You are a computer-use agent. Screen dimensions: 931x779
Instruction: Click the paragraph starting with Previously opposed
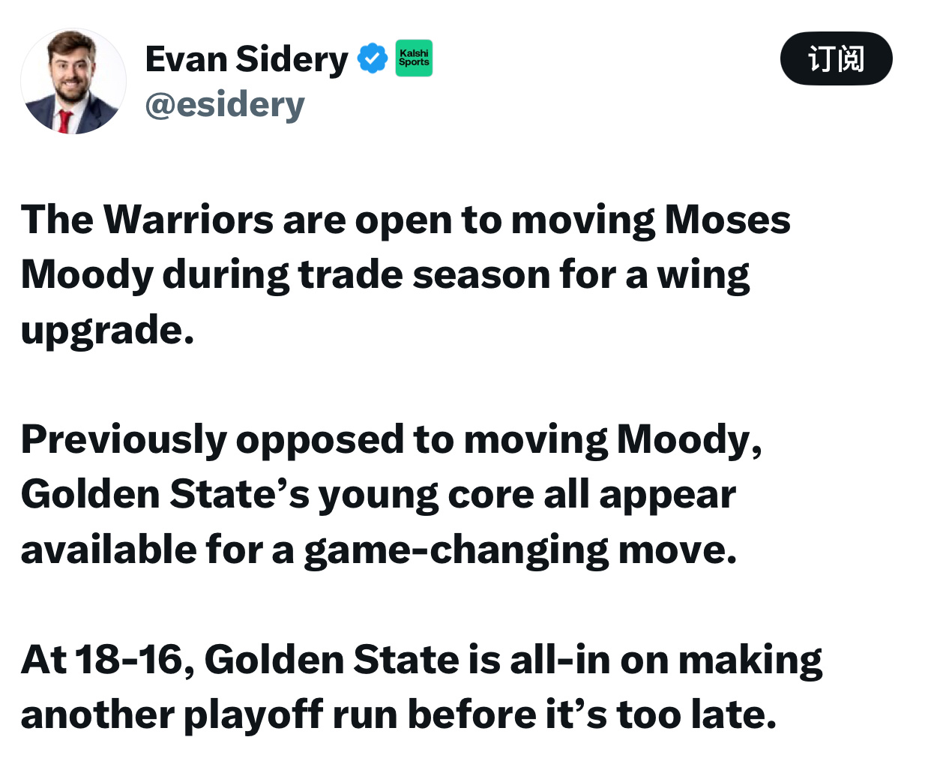pos(391,494)
